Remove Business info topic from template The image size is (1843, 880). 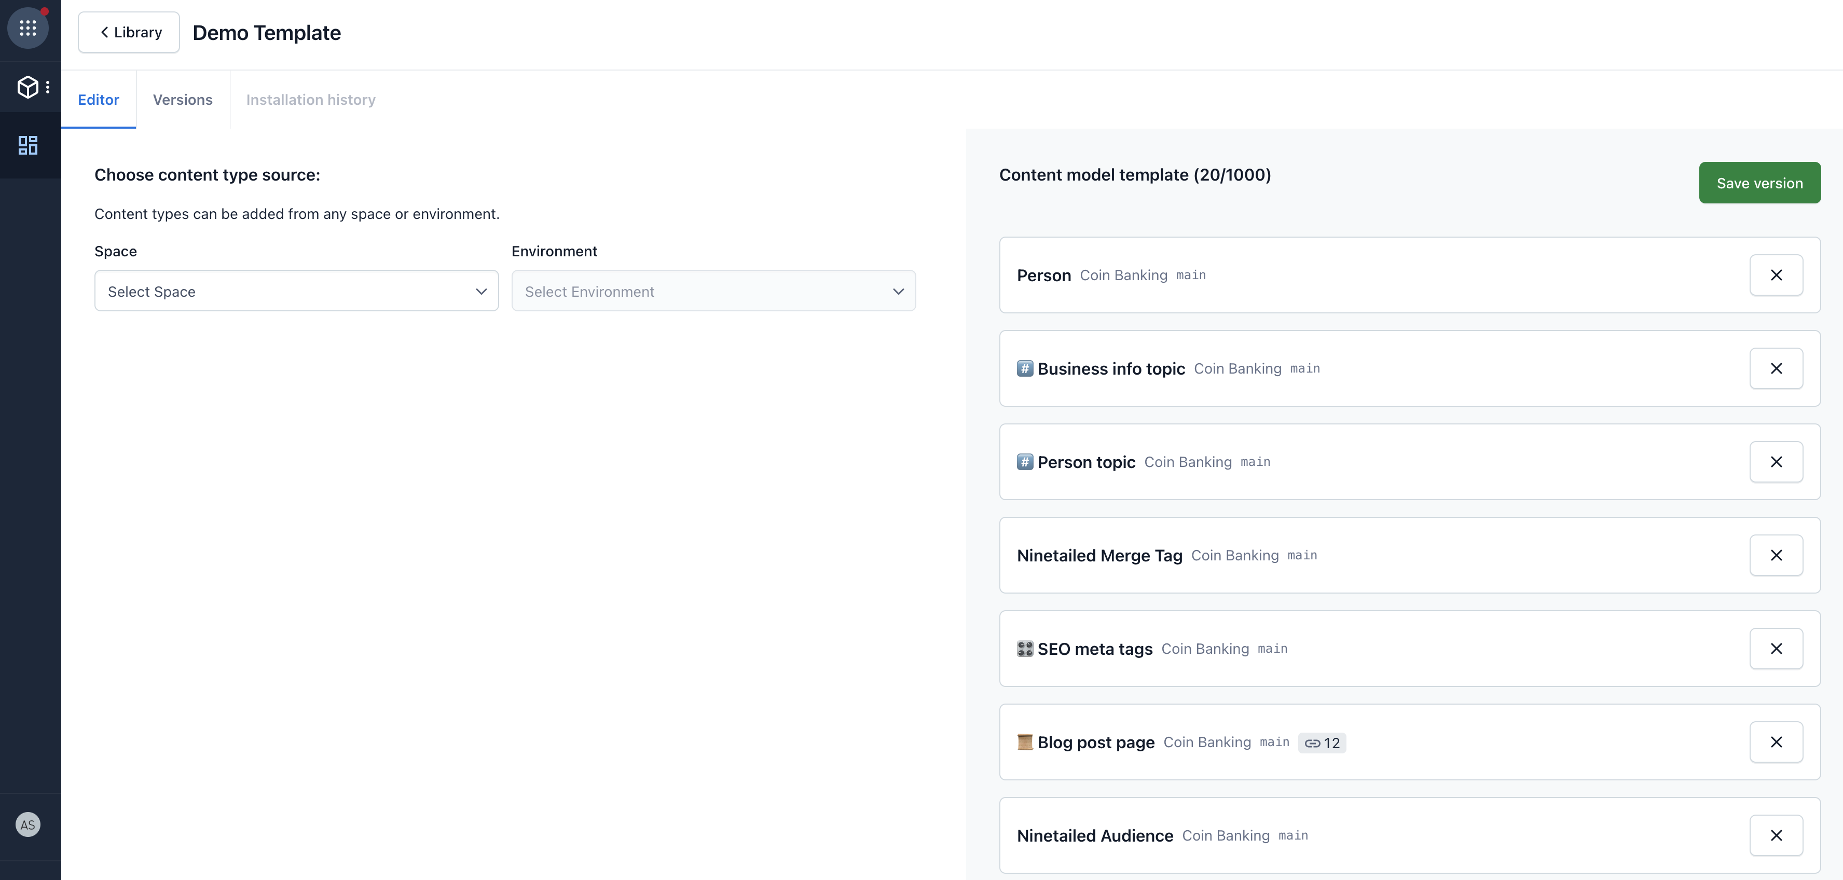click(x=1776, y=368)
